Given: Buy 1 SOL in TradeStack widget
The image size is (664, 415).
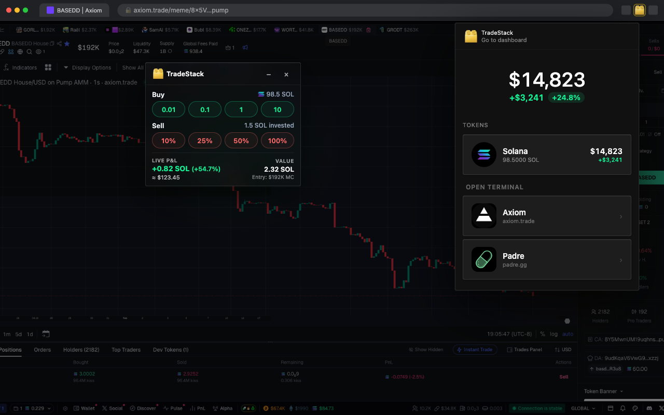Looking at the screenshot, I should [241, 109].
